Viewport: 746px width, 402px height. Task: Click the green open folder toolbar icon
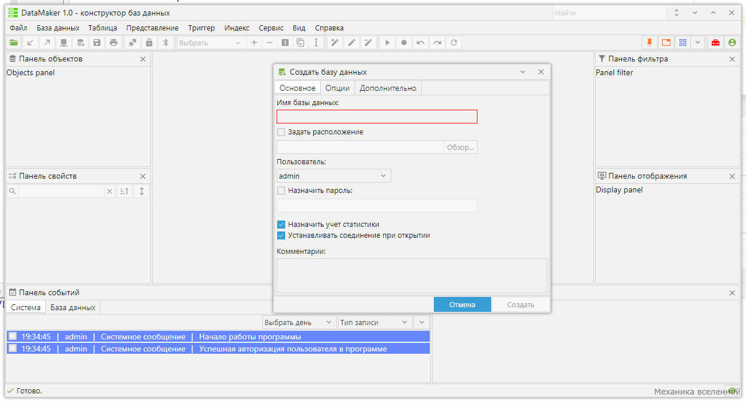pos(14,42)
